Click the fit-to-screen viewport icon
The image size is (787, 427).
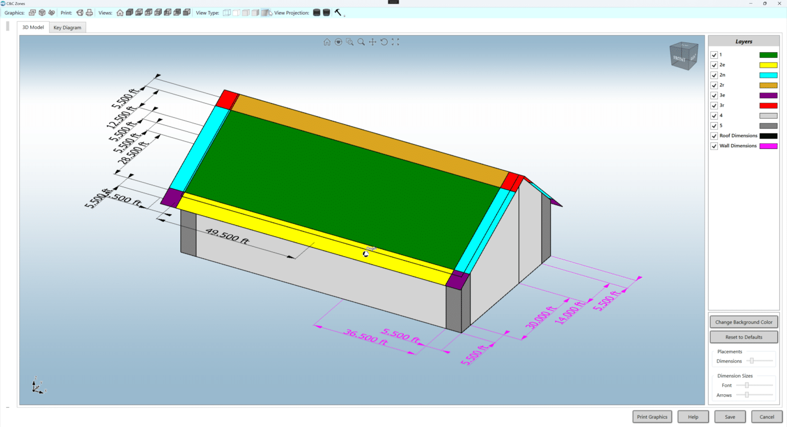[x=395, y=42]
